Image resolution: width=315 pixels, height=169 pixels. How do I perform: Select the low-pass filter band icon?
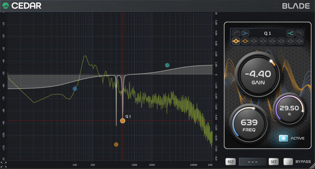(x=299, y=33)
